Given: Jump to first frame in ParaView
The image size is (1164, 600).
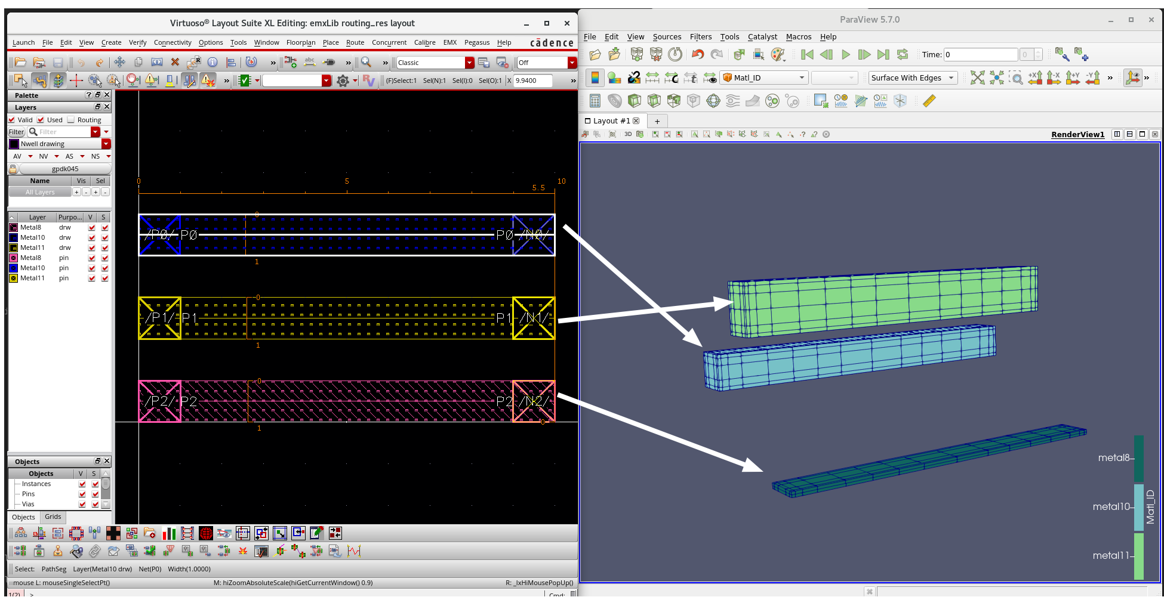Looking at the screenshot, I should [x=807, y=54].
